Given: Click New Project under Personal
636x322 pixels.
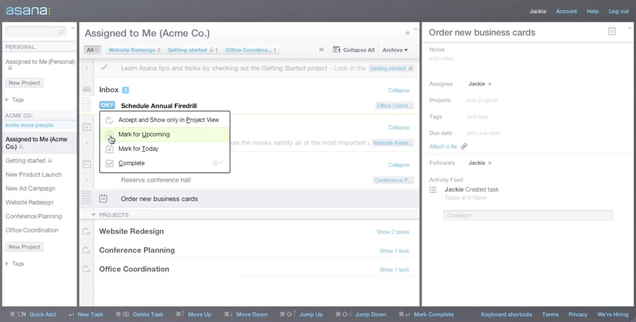Looking at the screenshot, I should pos(24,83).
